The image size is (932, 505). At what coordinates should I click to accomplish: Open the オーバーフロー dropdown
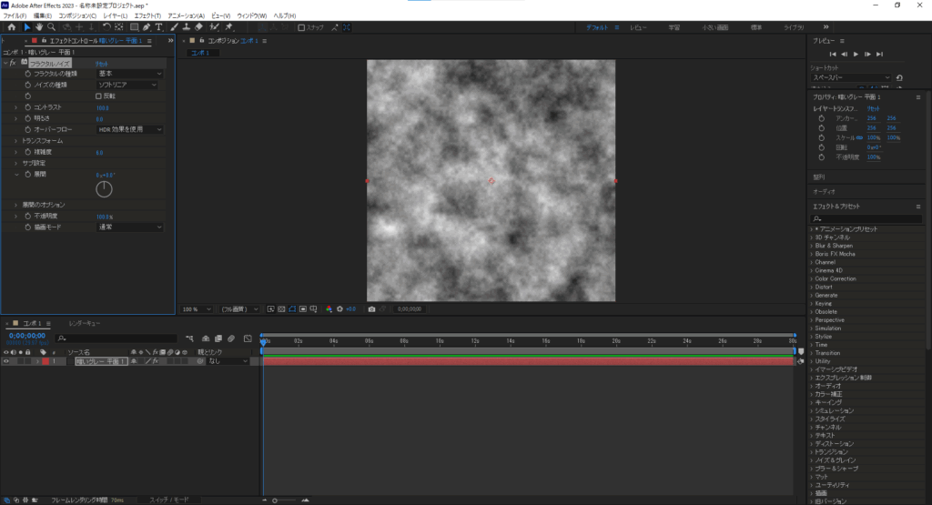[x=129, y=129]
